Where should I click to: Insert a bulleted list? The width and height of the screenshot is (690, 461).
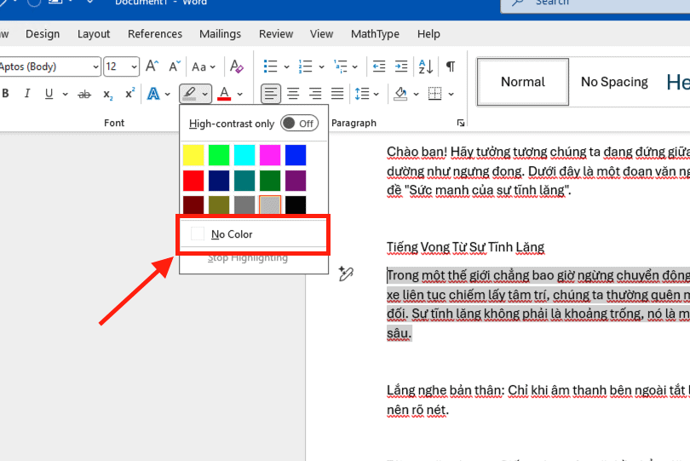pyautogui.click(x=270, y=66)
